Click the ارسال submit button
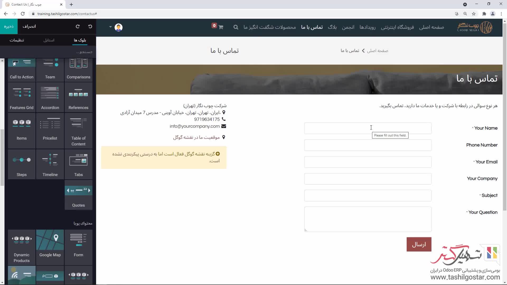507x285 pixels. [419, 244]
